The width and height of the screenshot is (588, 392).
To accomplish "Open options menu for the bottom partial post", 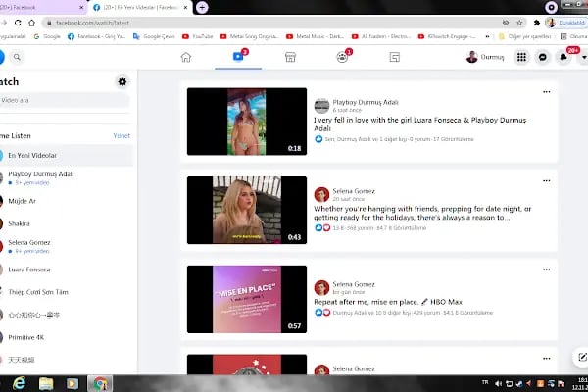I will point(547,359).
